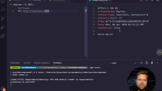Click the INSERT mode prompt segment
The width and height of the screenshot is (162, 91).
15,67
